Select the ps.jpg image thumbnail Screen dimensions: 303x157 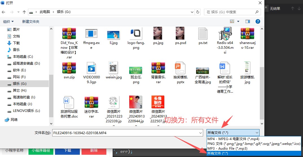tap(158, 34)
